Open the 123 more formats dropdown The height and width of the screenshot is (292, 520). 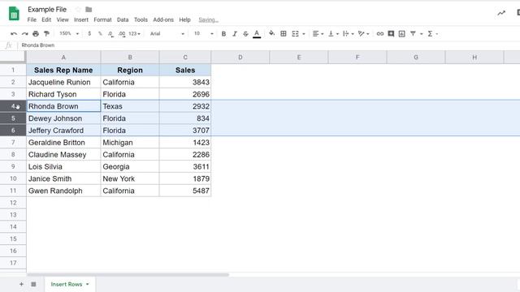(134, 34)
